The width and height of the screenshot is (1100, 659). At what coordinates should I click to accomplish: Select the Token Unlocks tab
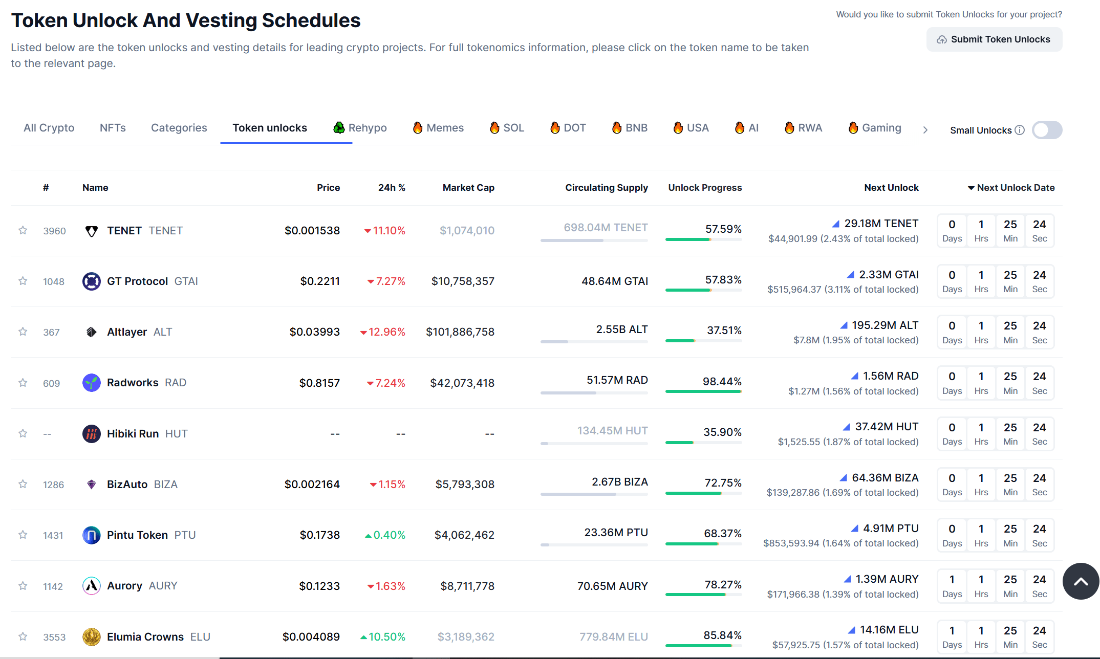coord(271,127)
